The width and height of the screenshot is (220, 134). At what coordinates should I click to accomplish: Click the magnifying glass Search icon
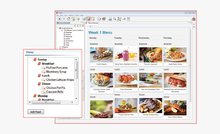pos(115,19)
